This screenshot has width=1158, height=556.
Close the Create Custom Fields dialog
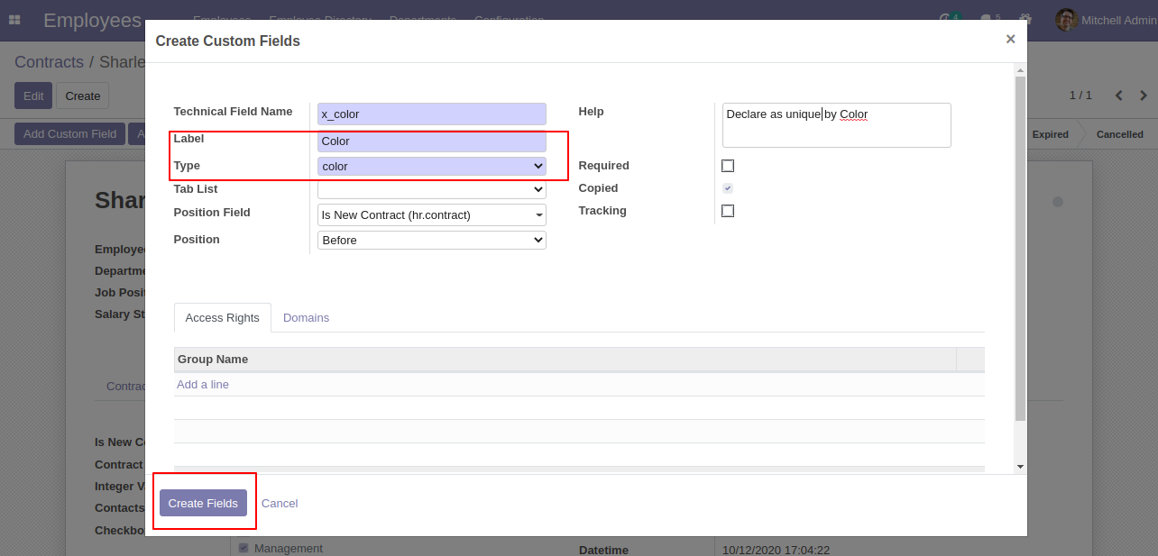(1010, 39)
